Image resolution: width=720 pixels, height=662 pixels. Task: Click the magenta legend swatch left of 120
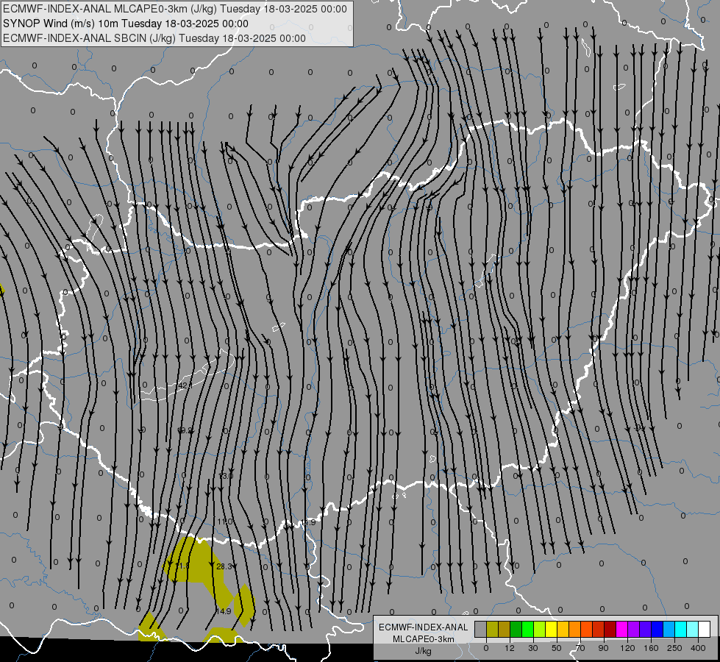click(x=622, y=629)
